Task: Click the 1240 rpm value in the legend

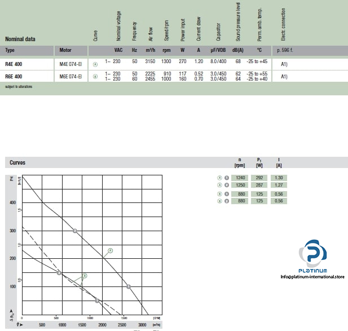Action: [x=240, y=178]
